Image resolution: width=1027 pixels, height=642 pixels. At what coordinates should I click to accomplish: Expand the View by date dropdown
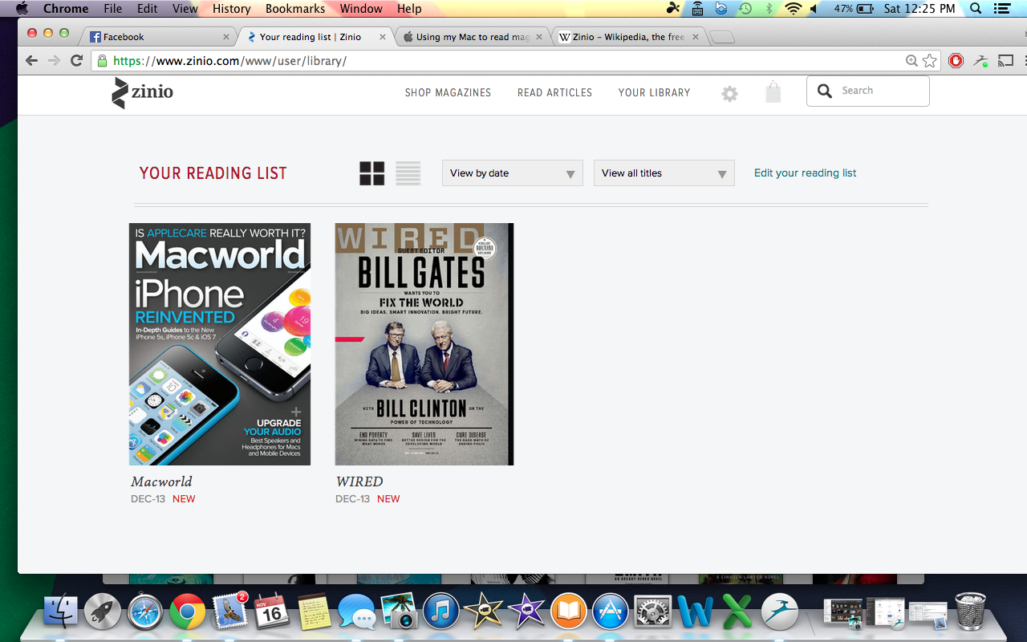[x=512, y=173]
